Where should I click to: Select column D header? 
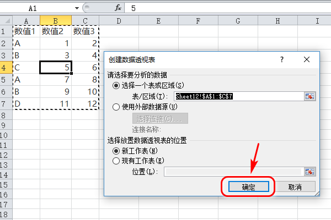click(119, 21)
